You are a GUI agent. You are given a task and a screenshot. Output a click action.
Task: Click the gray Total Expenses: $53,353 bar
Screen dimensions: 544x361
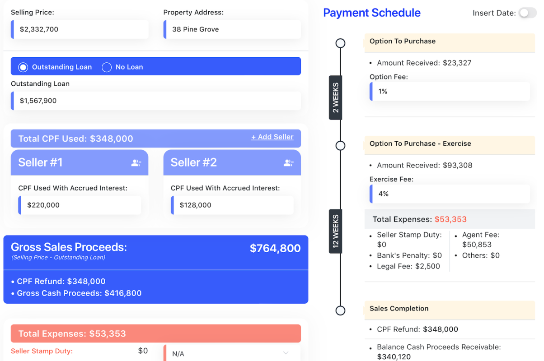[450, 219]
